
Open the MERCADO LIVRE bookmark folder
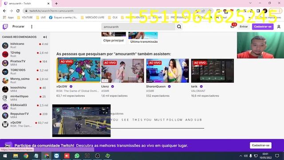click(93, 17)
